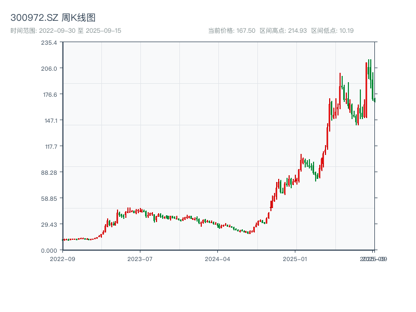Click the y-axis label 206.0

click(49, 69)
